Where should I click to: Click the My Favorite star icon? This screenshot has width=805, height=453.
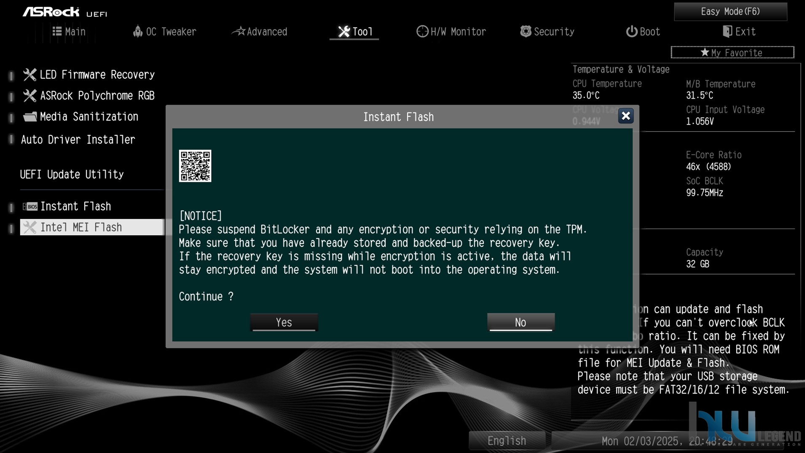pyautogui.click(x=705, y=52)
